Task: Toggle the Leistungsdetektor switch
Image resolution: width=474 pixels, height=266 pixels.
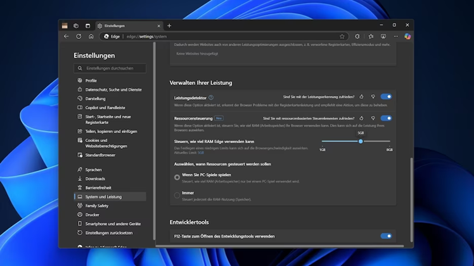Action: pyautogui.click(x=386, y=97)
